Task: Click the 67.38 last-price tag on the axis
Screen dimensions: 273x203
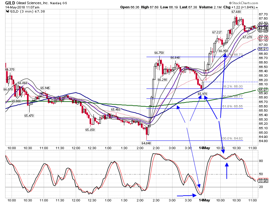Action: point(263,28)
